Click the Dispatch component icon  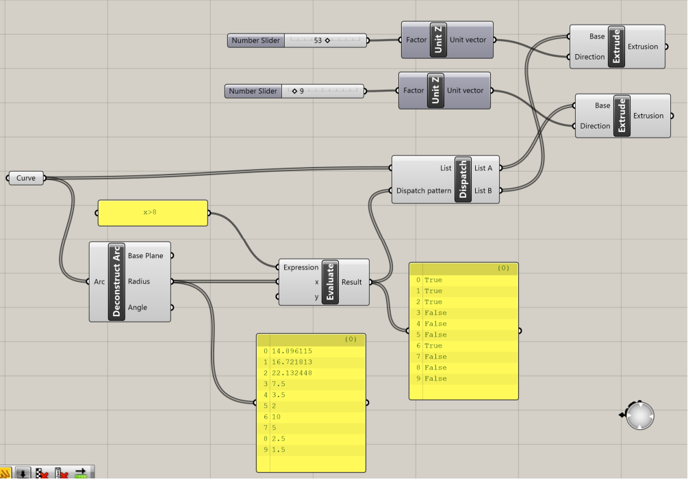point(463,179)
